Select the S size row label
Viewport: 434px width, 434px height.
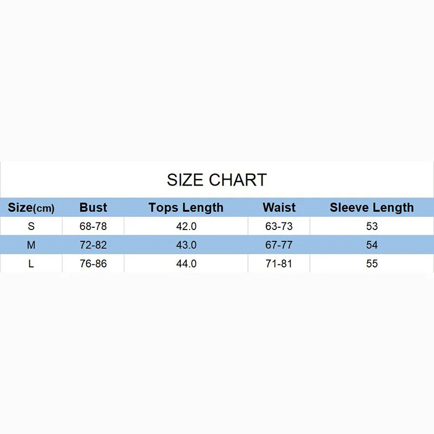pos(31,226)
